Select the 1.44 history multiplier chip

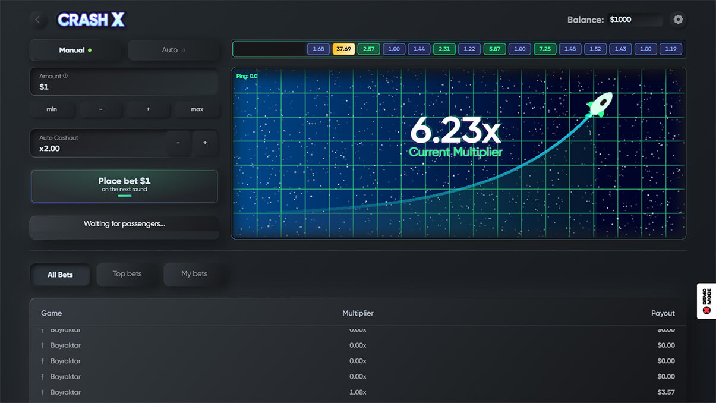419,49
